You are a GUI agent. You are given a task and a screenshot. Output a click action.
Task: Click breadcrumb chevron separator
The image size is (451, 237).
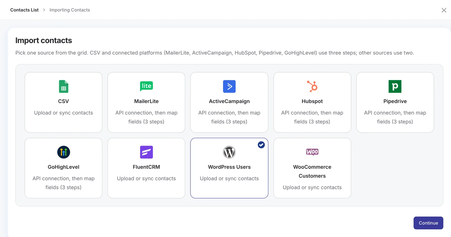coord(44,10)
